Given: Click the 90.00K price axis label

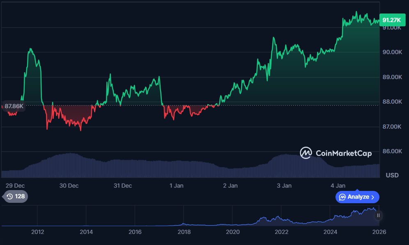Looking at the screenshot, I should coord(391,52).
